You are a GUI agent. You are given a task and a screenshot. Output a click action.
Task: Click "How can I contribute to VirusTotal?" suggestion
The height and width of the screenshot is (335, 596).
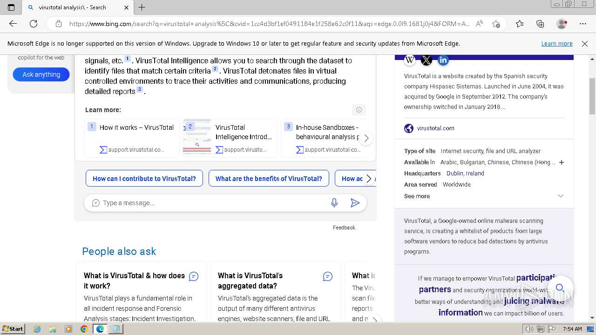pos(144,178)
